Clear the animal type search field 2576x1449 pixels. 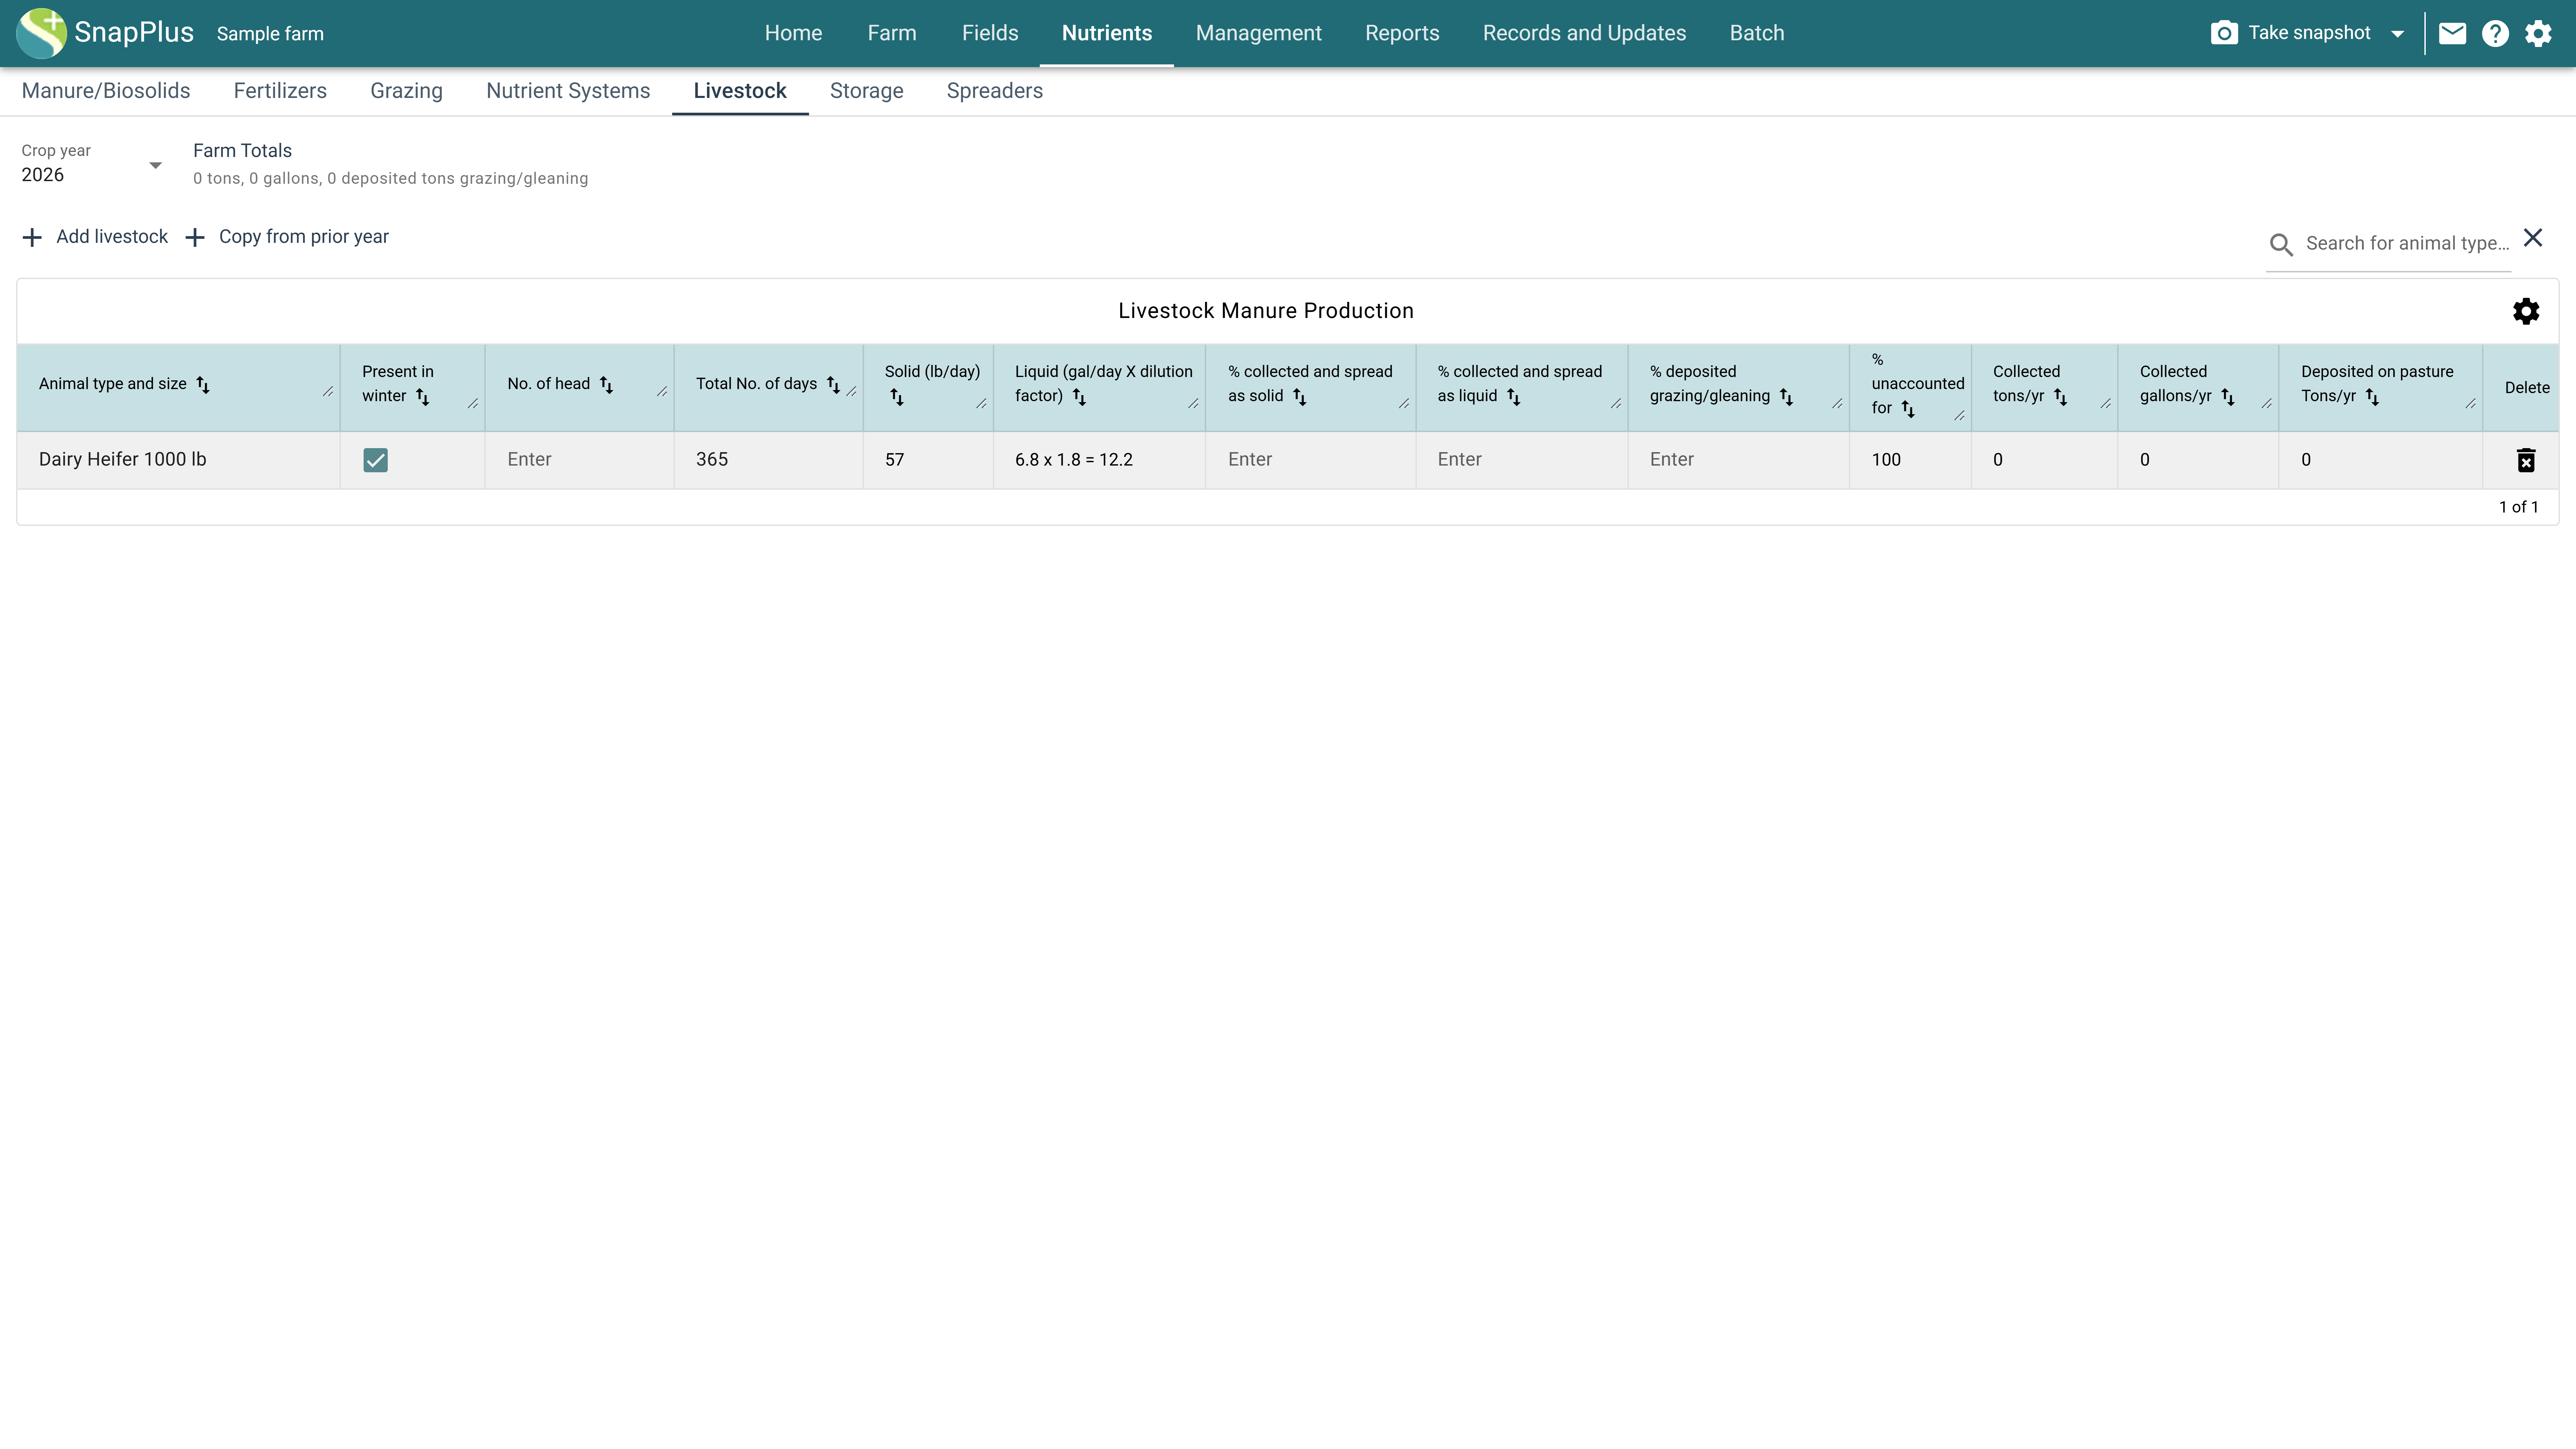click(2533, 238)
